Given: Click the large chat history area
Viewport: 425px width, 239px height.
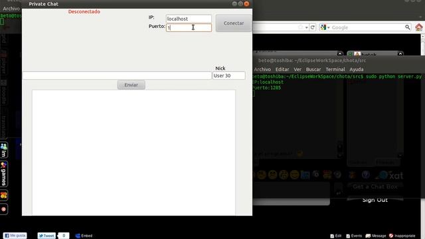Looking at the screenshot, I should pos(134,153).
